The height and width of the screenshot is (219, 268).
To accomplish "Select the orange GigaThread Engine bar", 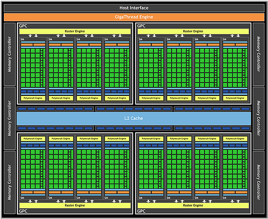I will click(134, 17).
